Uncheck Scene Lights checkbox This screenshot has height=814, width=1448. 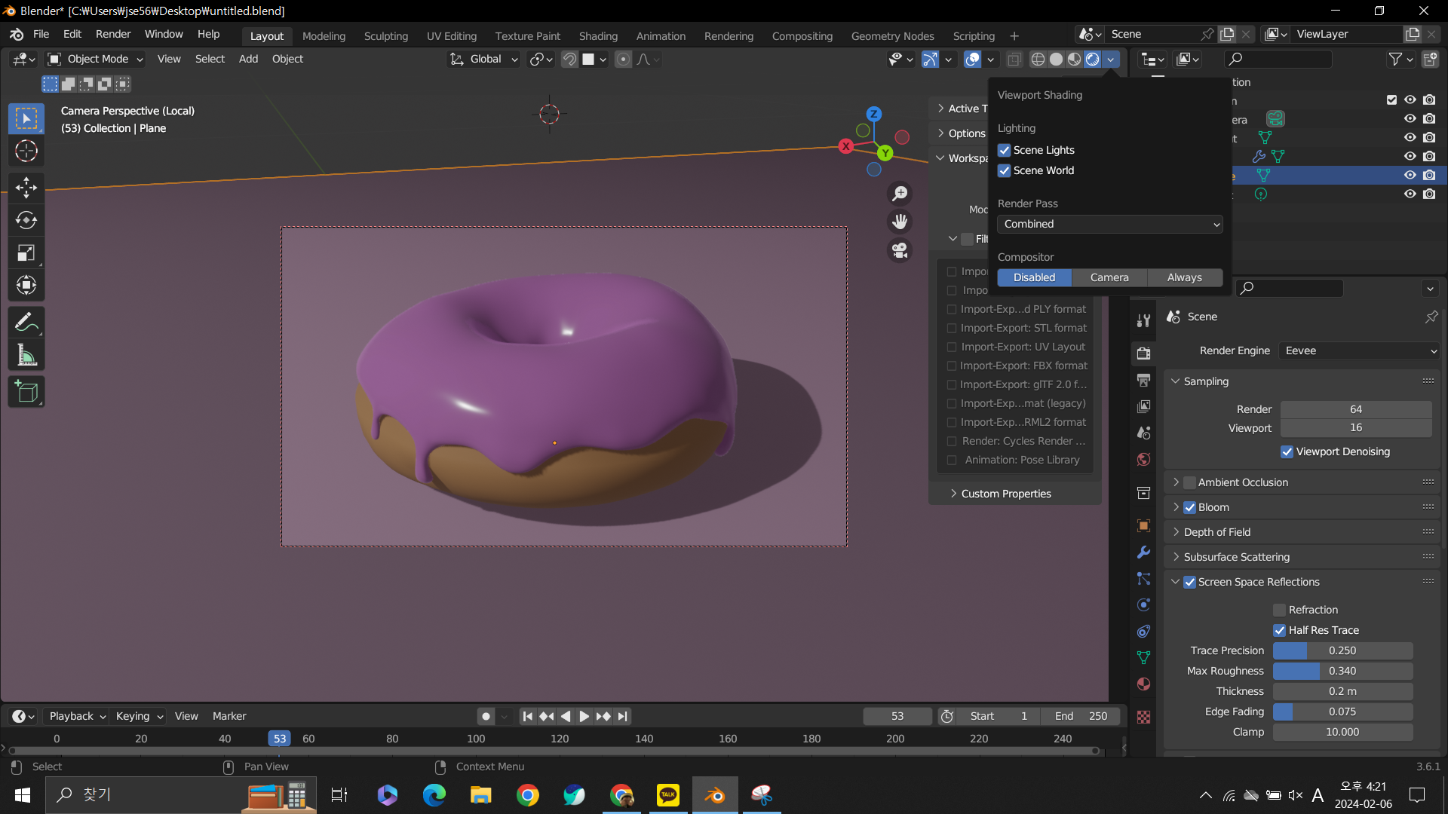click(1004, 150)
